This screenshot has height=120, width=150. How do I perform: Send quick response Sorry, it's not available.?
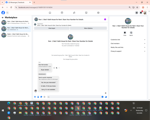(48, 89)
